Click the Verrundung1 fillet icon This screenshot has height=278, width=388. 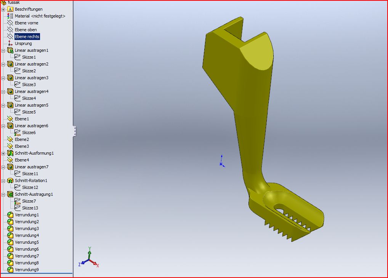click(10, 215)
